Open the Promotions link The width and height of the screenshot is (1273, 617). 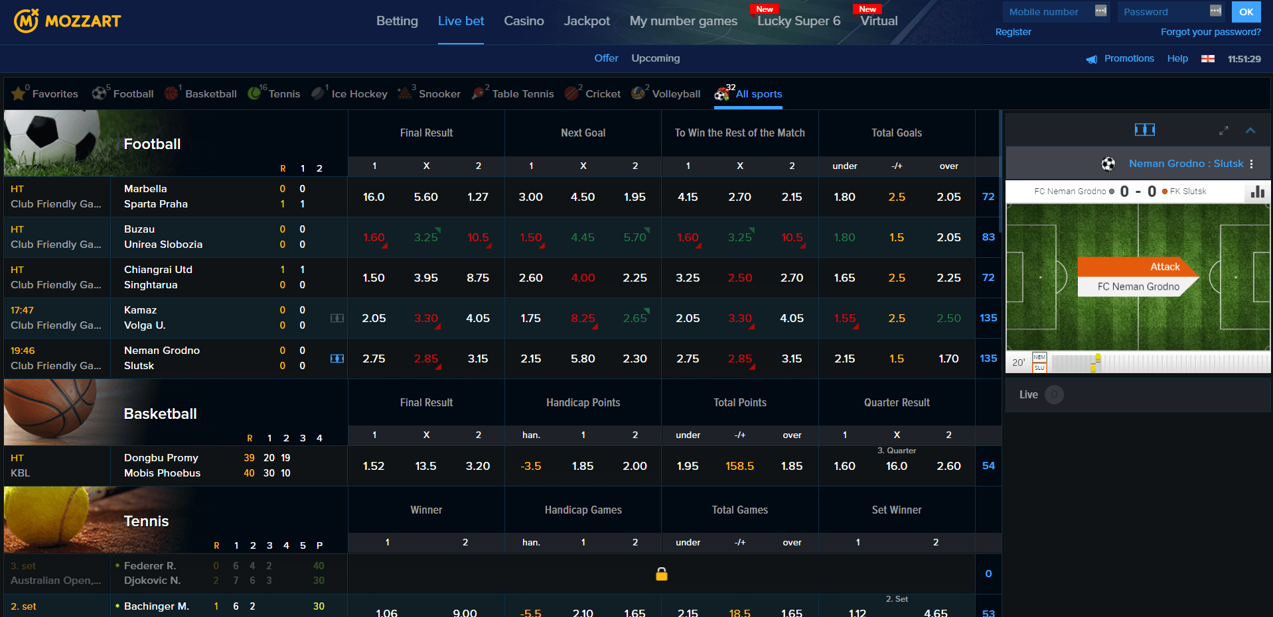[1129, 58]
